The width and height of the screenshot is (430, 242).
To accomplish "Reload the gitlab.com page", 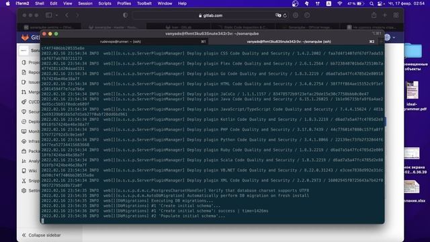I will [285, 15].
